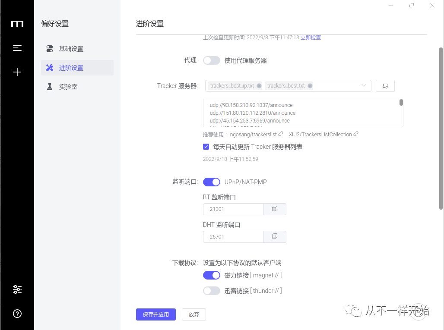Remove trackers_best_ip.txt tag

click(259, 86)
